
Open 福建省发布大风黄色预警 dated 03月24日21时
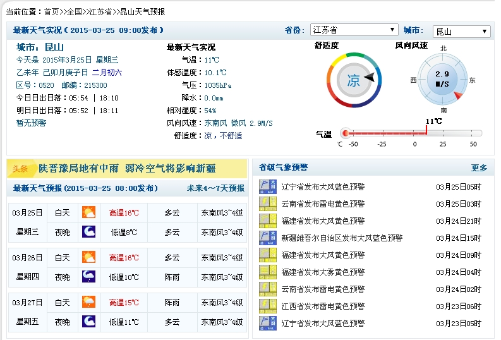click(323, 221)
